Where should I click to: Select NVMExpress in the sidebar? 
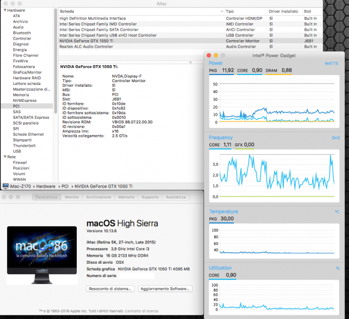click(x=24, y=101)
